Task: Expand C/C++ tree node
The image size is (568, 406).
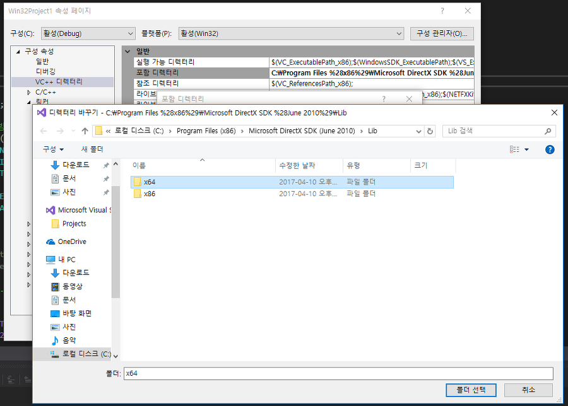Action: click(x=29, y=93)
